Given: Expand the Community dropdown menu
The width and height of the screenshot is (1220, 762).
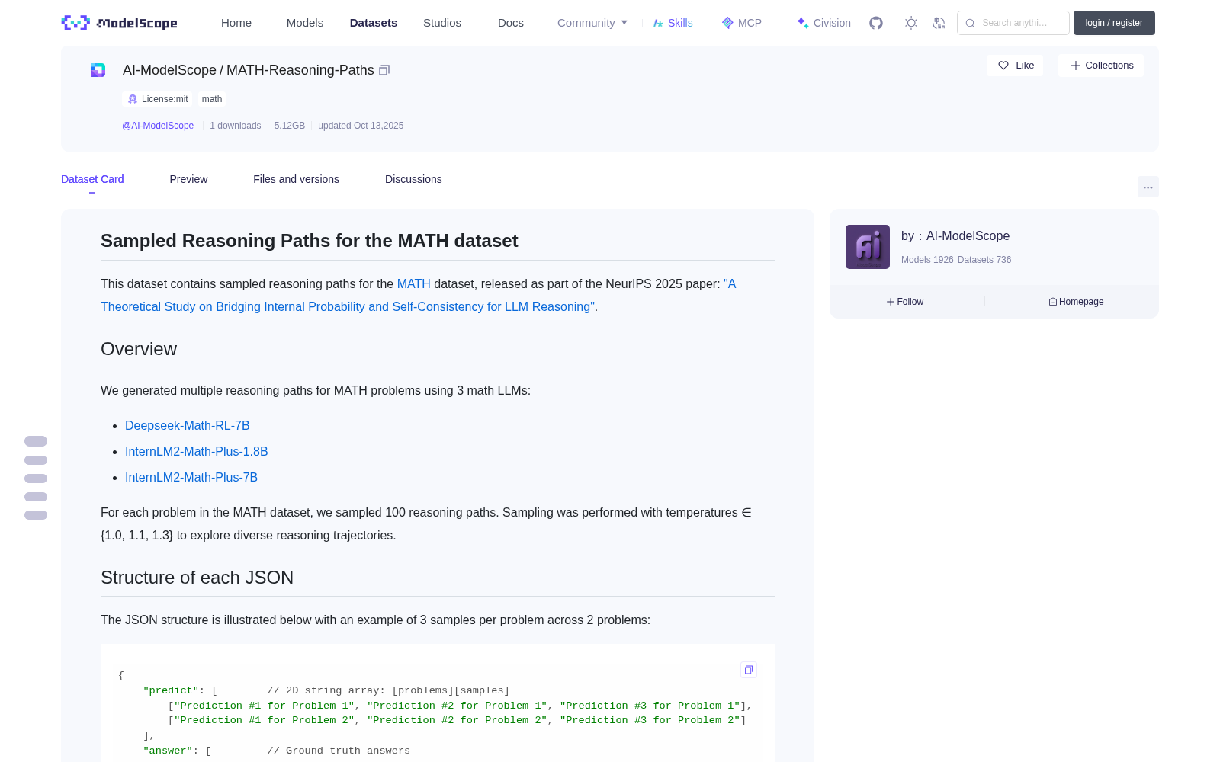Looking at the screenshot, I should tap(592, 23).
